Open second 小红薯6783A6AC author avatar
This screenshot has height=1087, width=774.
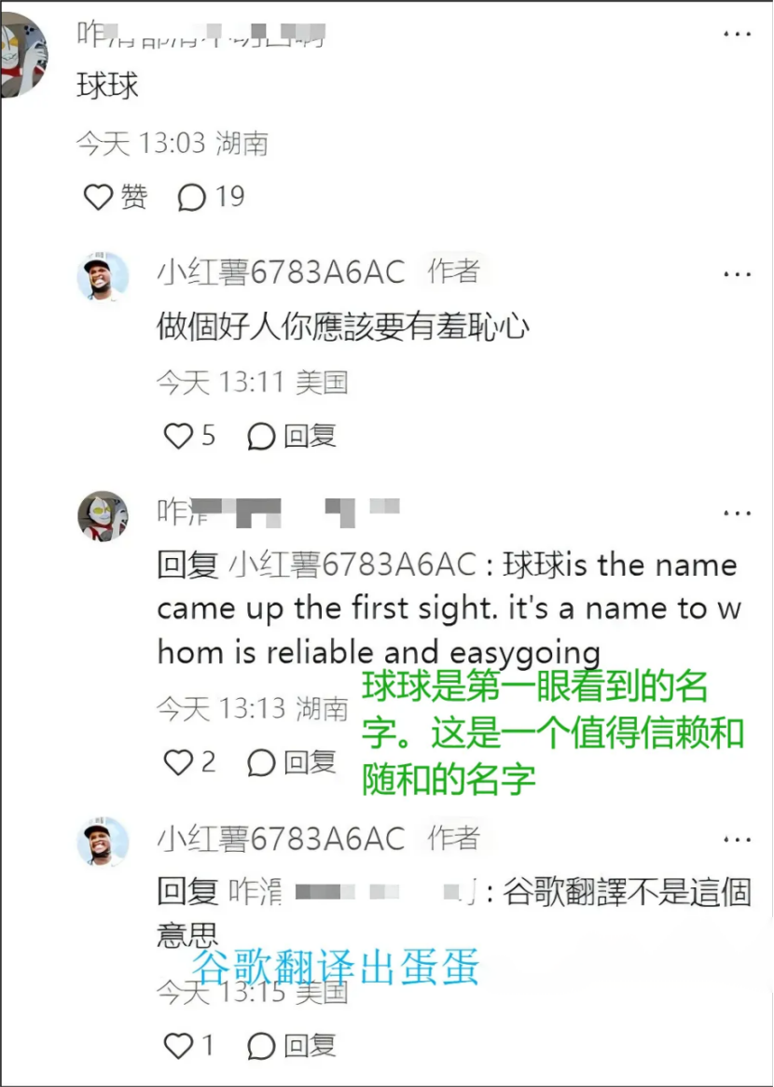point(103,842)
